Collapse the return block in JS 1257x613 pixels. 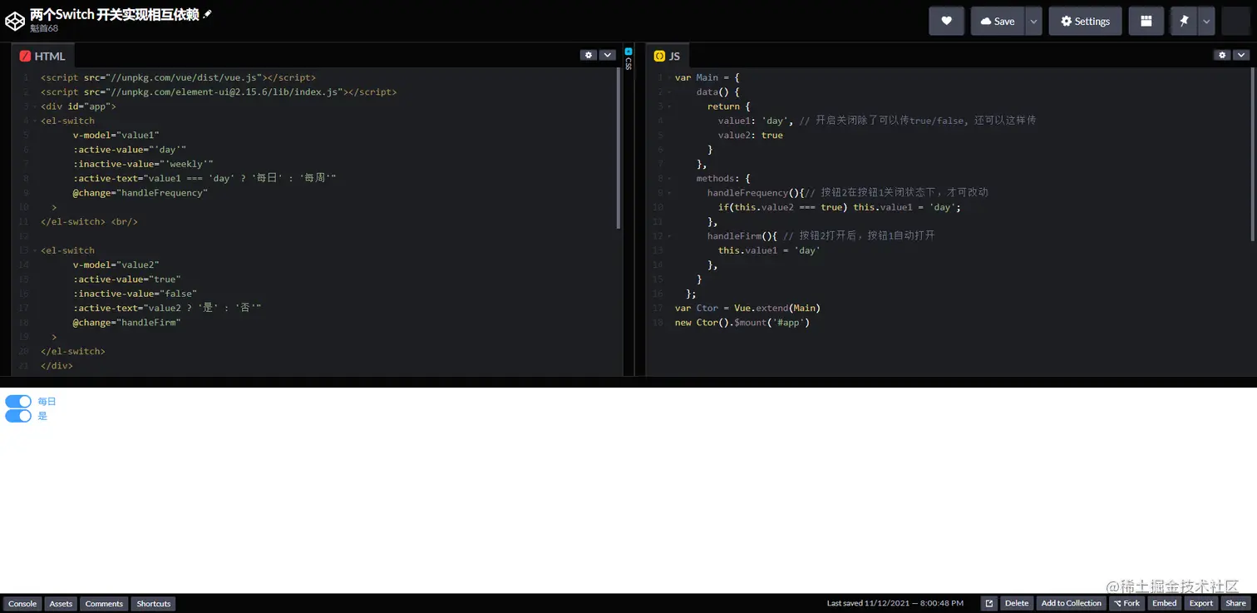click(668, 106)
